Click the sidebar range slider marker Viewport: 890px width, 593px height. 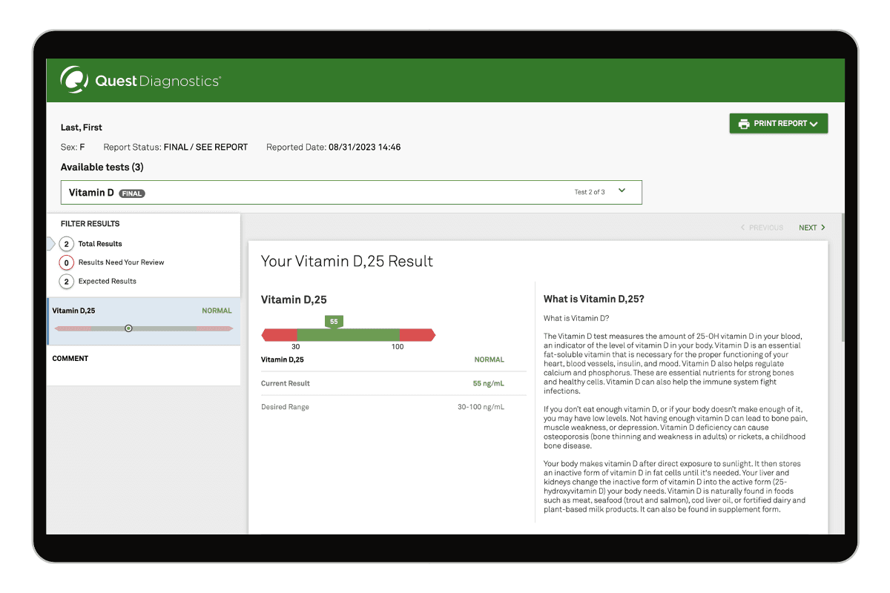[x=128, y=328]
